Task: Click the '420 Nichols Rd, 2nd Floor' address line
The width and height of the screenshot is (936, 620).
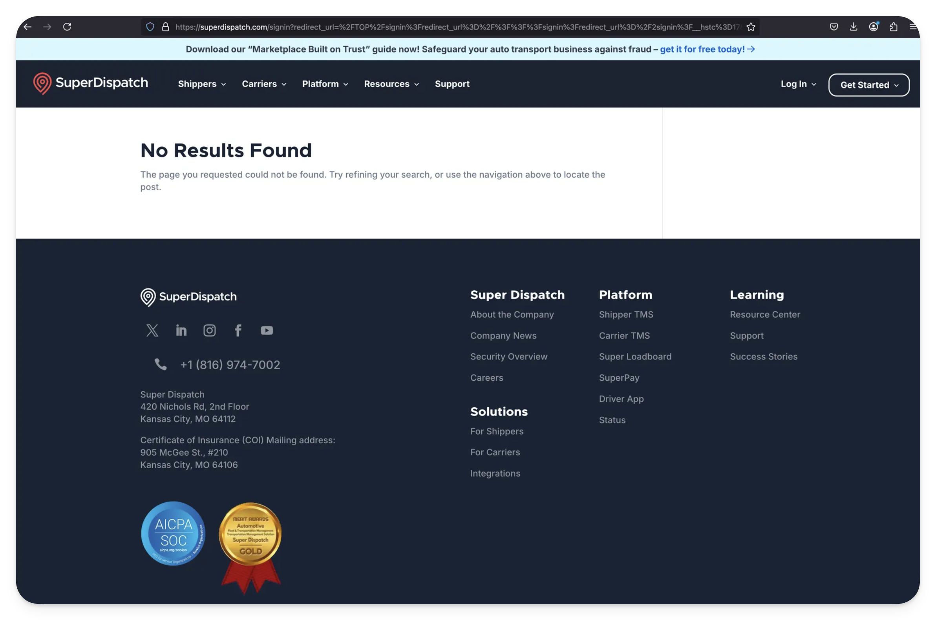Action: 195,407
